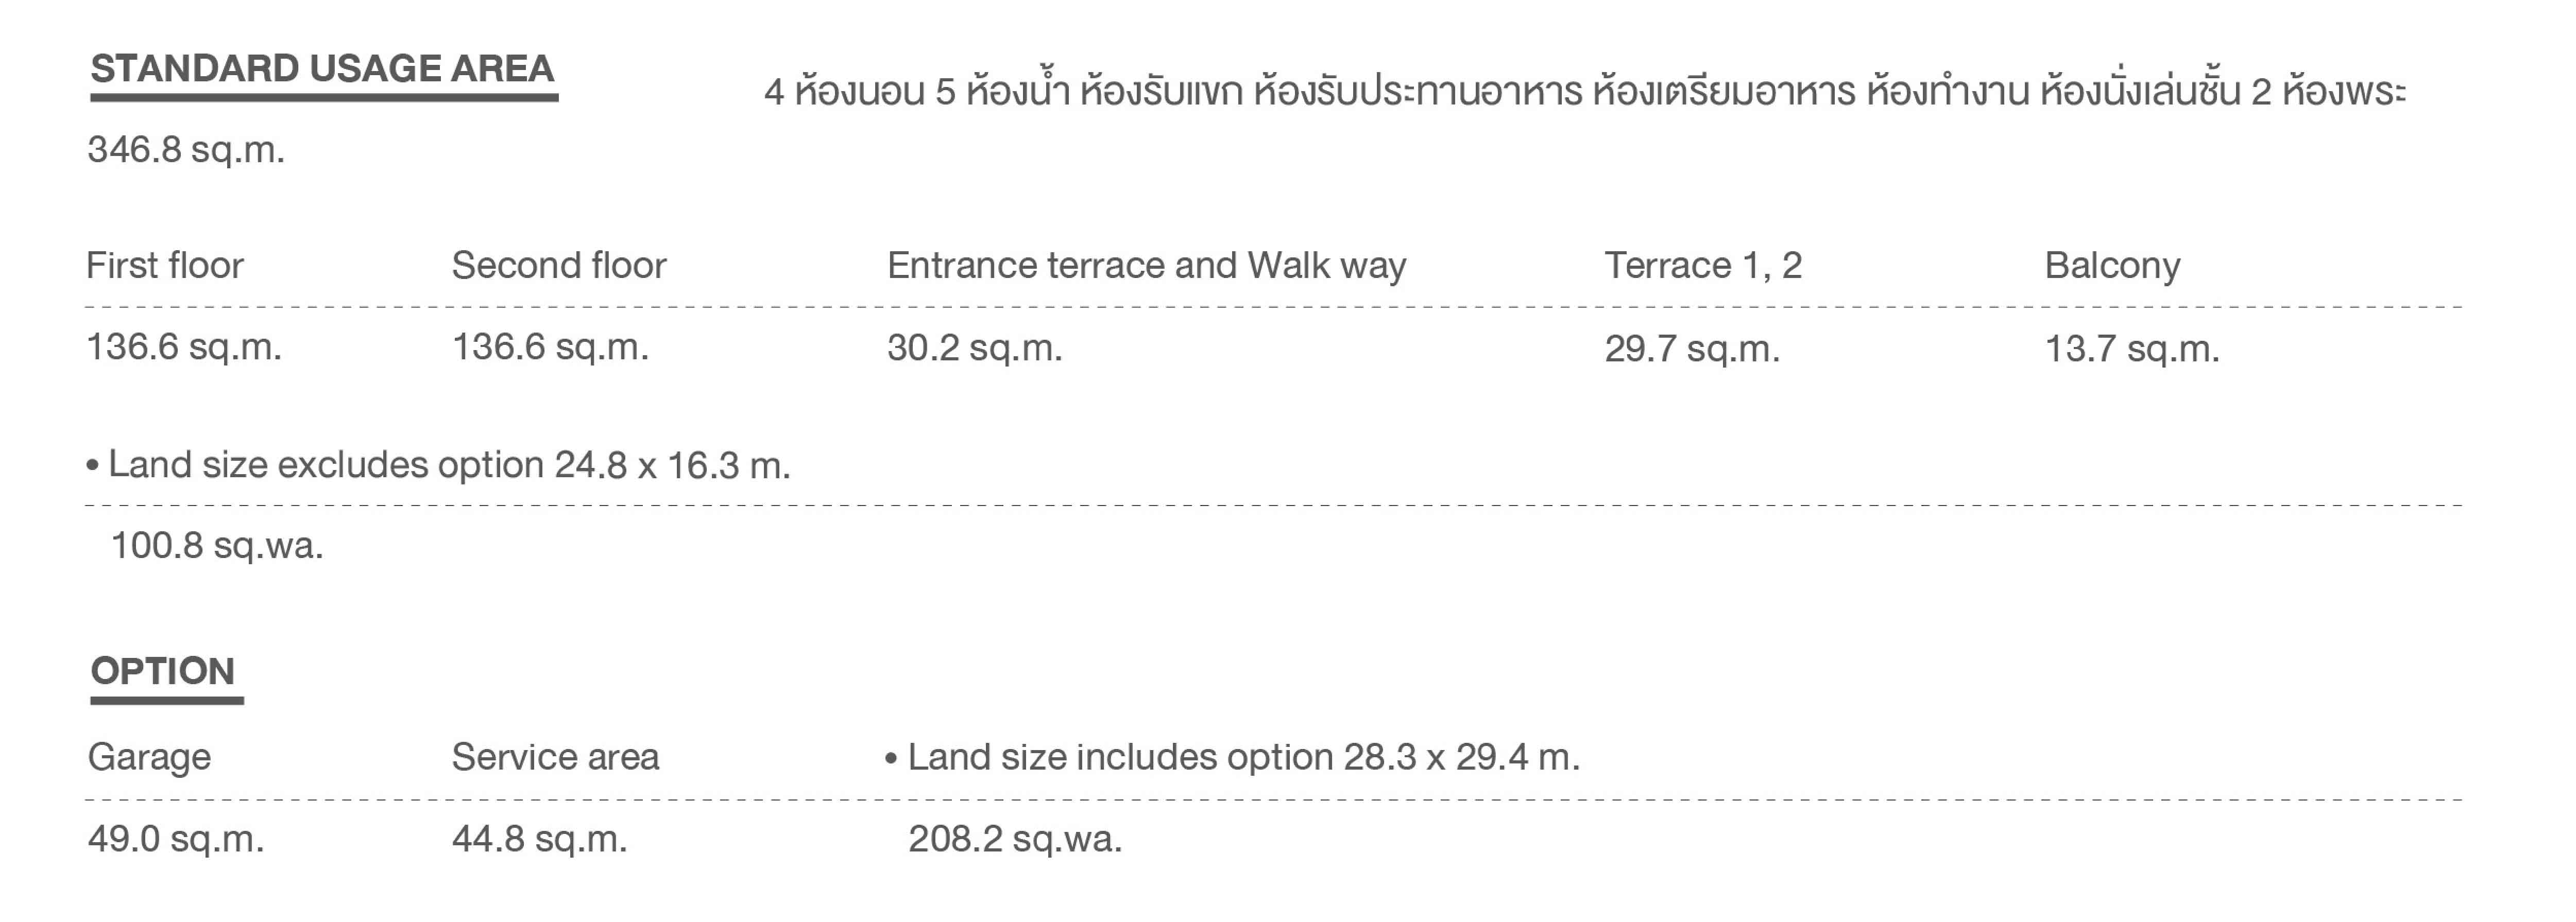The image size is (2576, 922).
Task: Click the STANDARD USAGE AREA heading
Action: [322, 69]
